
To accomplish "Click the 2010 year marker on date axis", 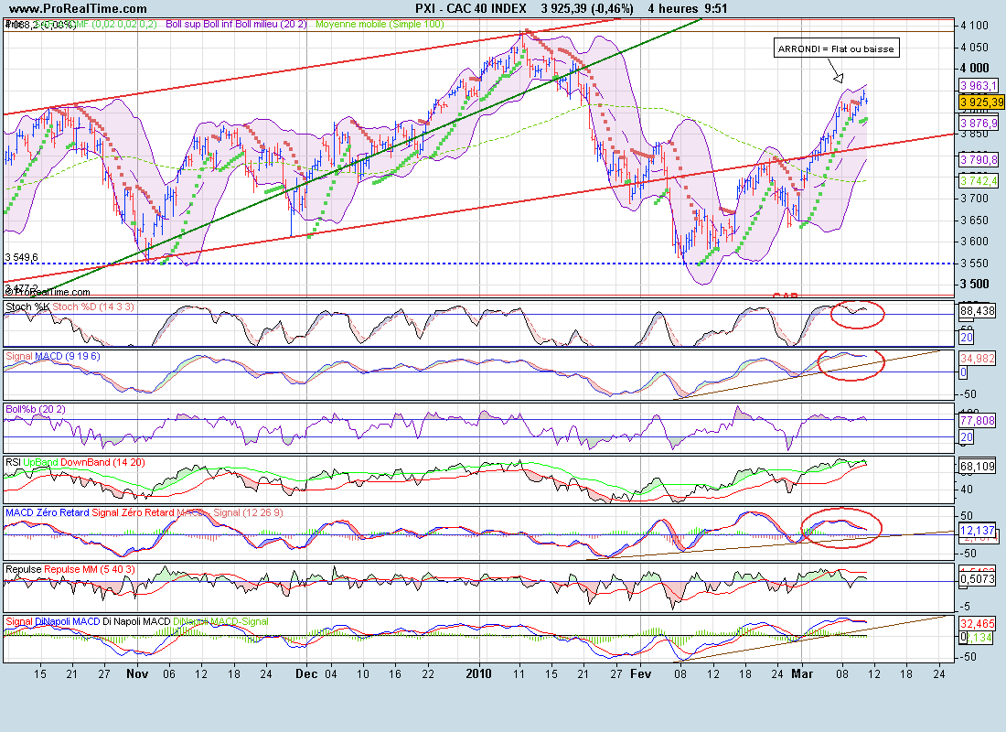I will pyautogui.click(x=479, y=673).
